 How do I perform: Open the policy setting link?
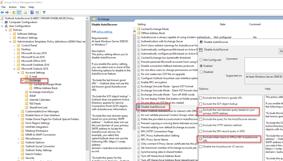click(x=104, y=32)
